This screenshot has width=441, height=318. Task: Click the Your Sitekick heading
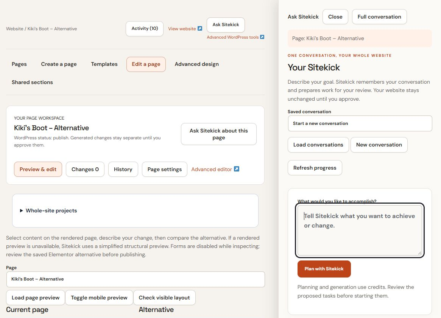click(x=313, y=67)
